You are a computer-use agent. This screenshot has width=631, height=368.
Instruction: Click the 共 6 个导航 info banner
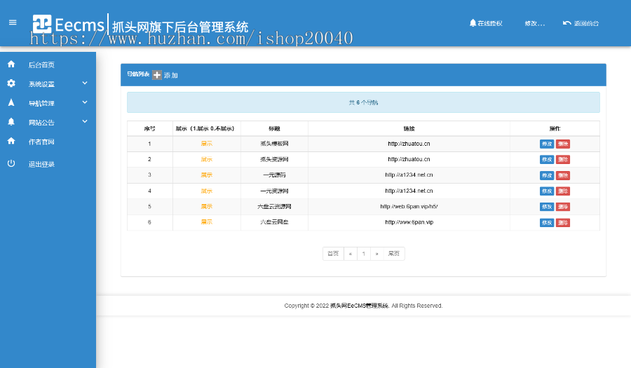coord(363,102)
